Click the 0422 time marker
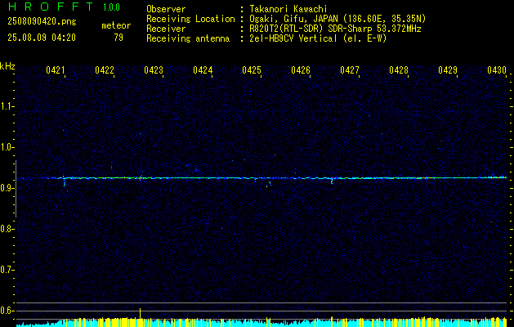514x327 pixels. pos(105,69)
